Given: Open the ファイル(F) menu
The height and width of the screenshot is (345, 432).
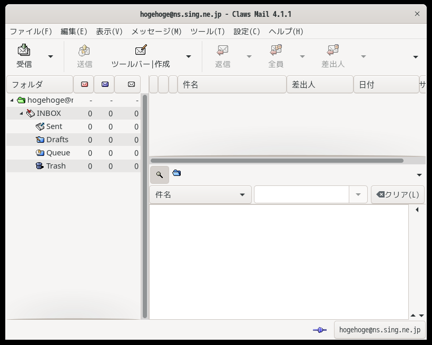Looking at the screenshot, I should (31, 32).
